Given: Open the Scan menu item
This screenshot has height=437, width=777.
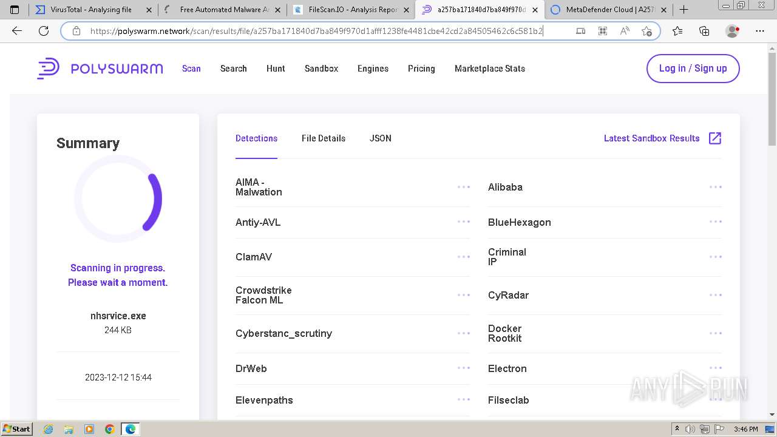Looking at the screenshot, I should (x=191, y=69).
